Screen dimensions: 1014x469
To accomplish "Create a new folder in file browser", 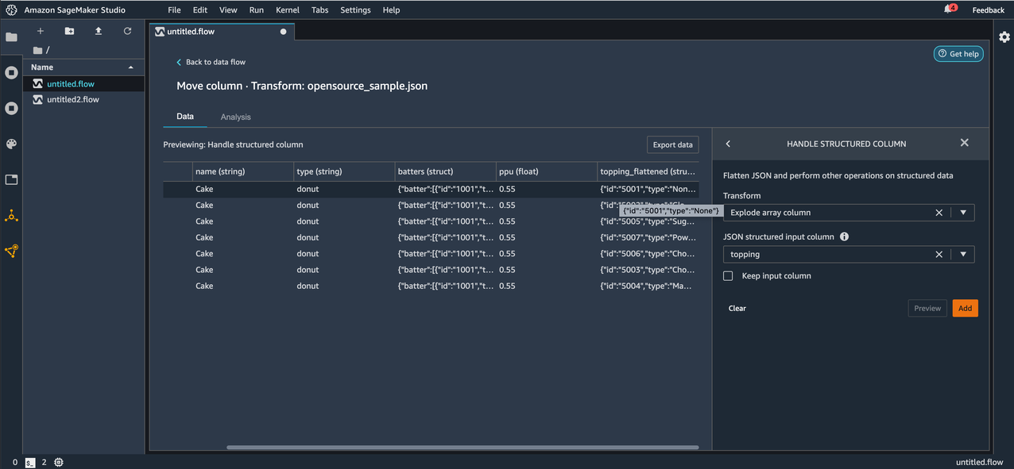I will click(x=69, y=31).
